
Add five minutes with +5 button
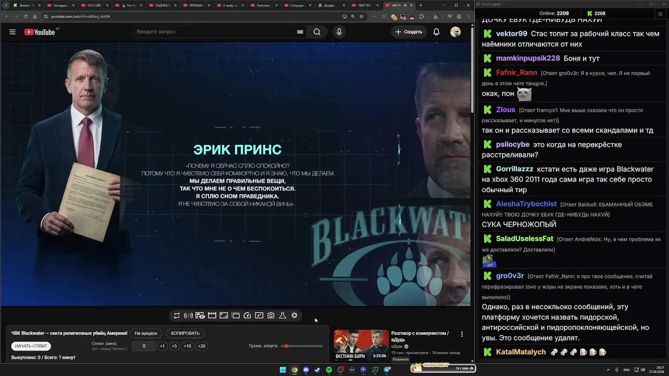click(174, 346)
